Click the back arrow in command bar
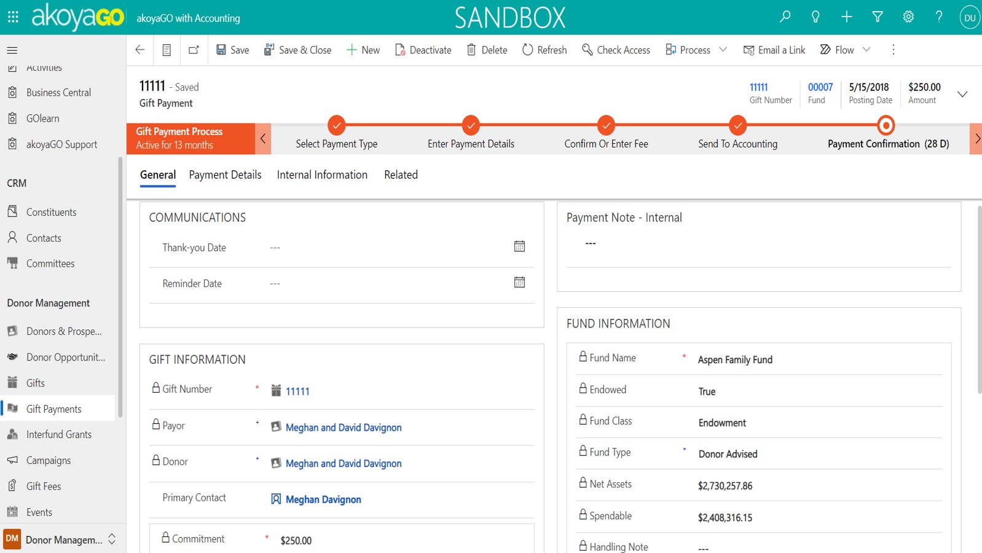Image resolution: width=982 pixels, height=553 pixels. pos(140,50)
